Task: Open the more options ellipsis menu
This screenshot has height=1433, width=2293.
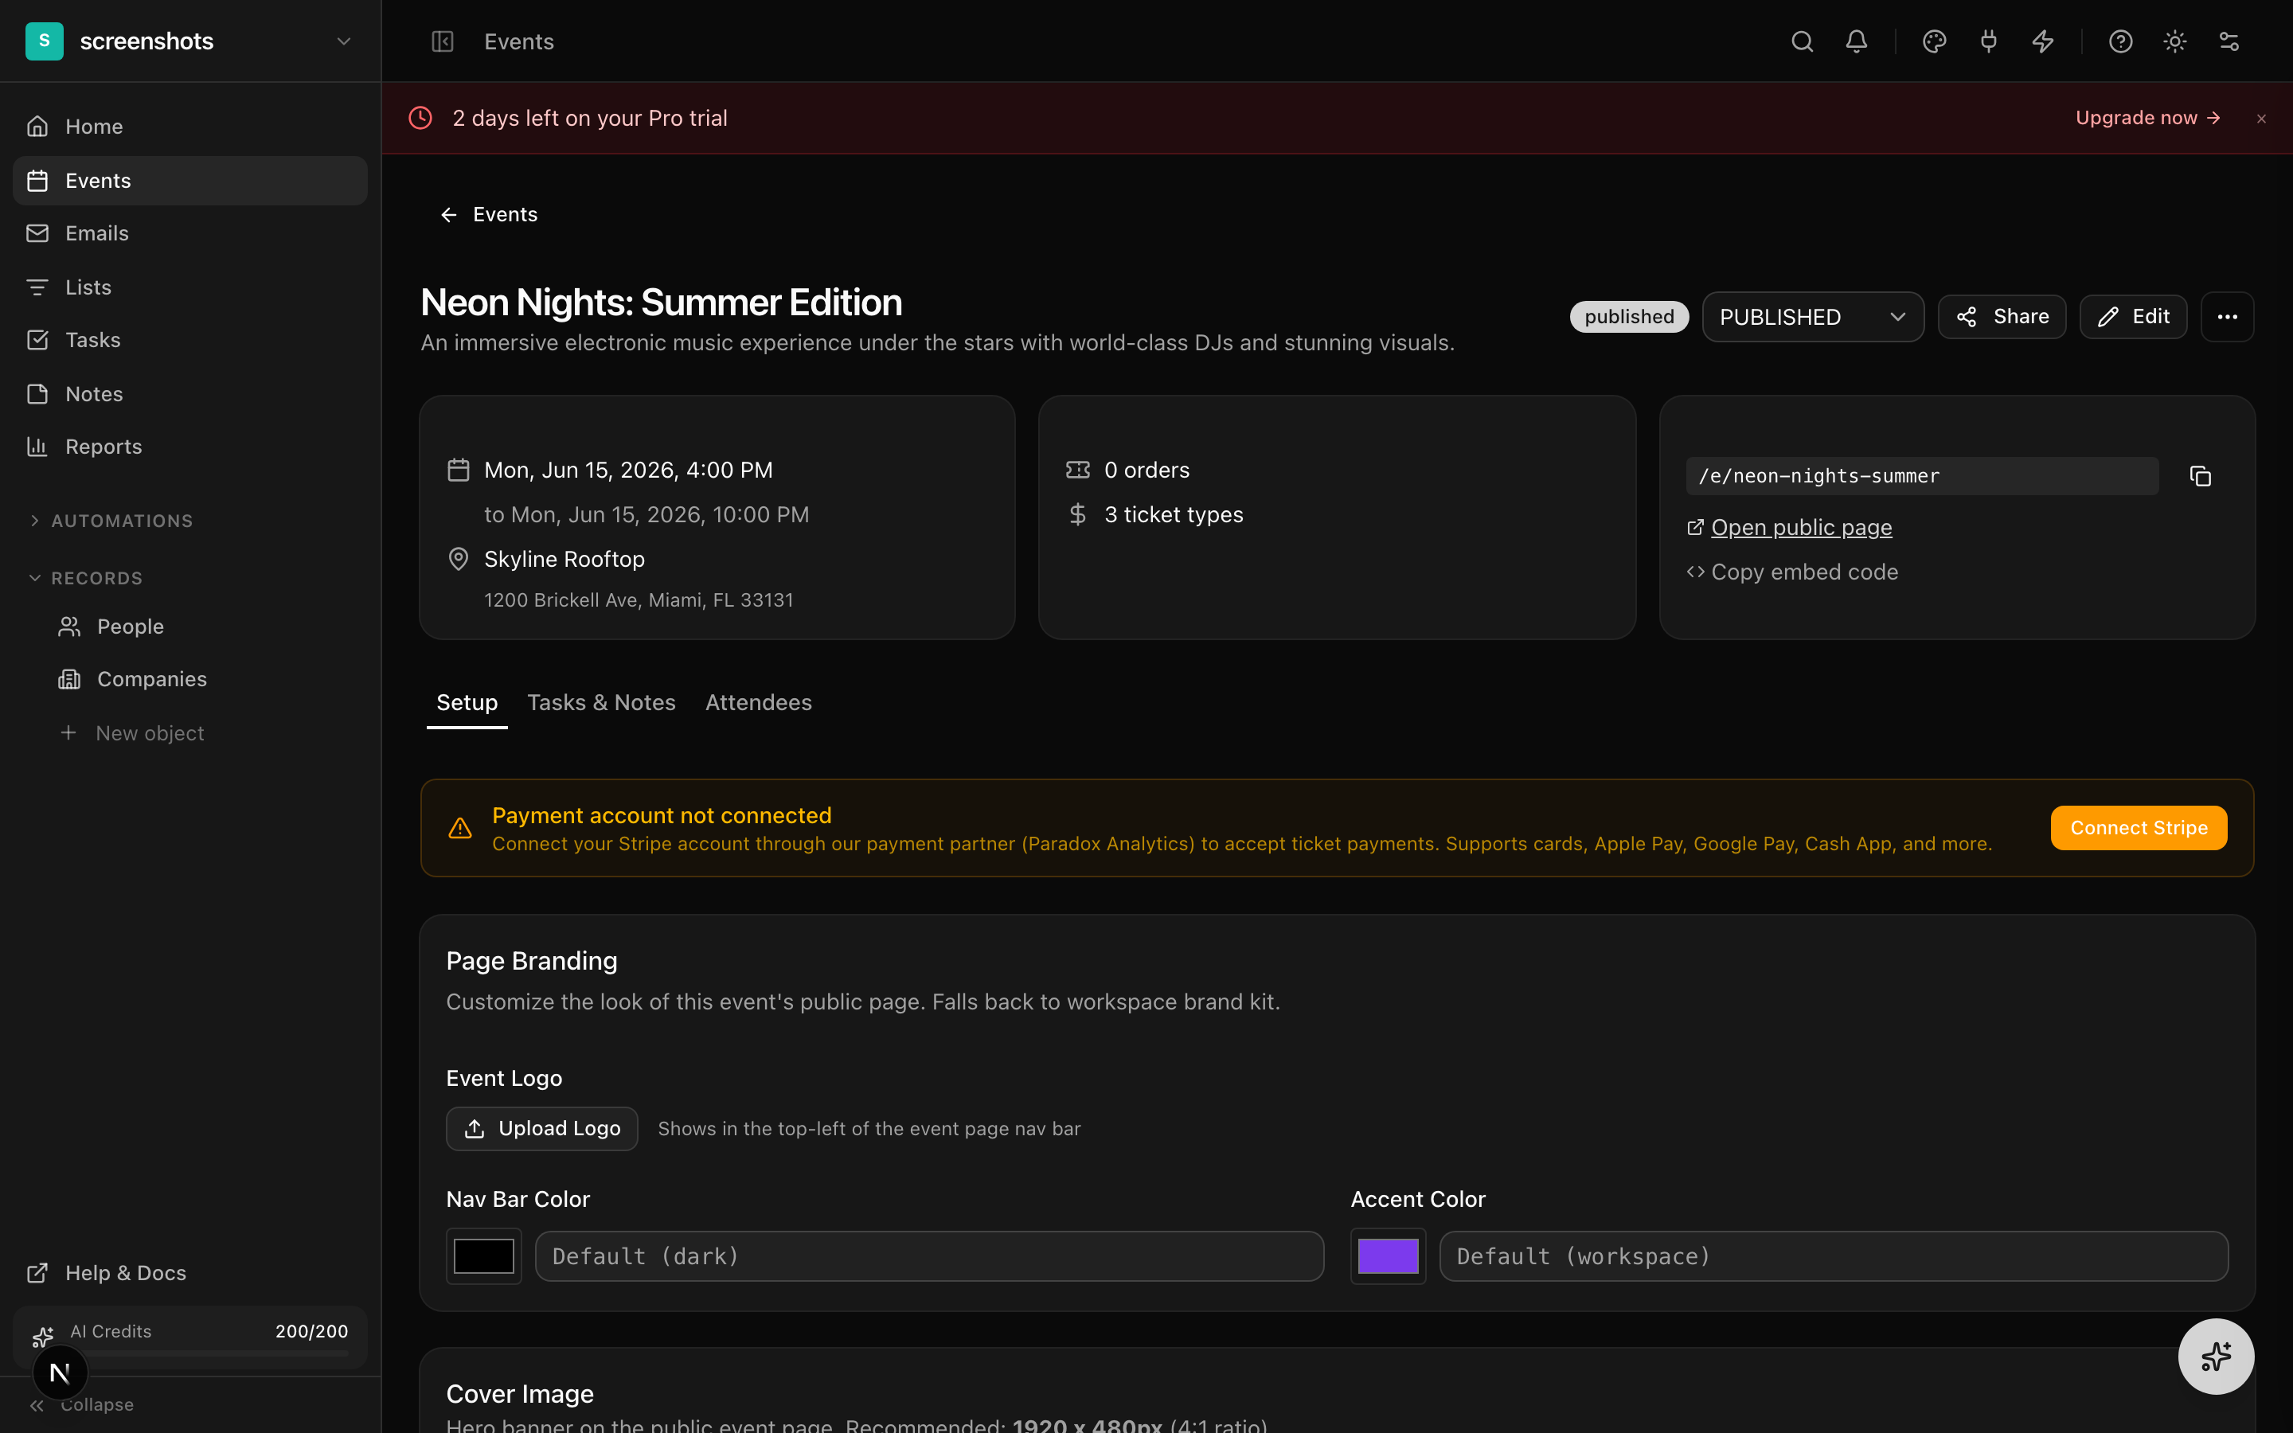Action: pos(2227,317)
